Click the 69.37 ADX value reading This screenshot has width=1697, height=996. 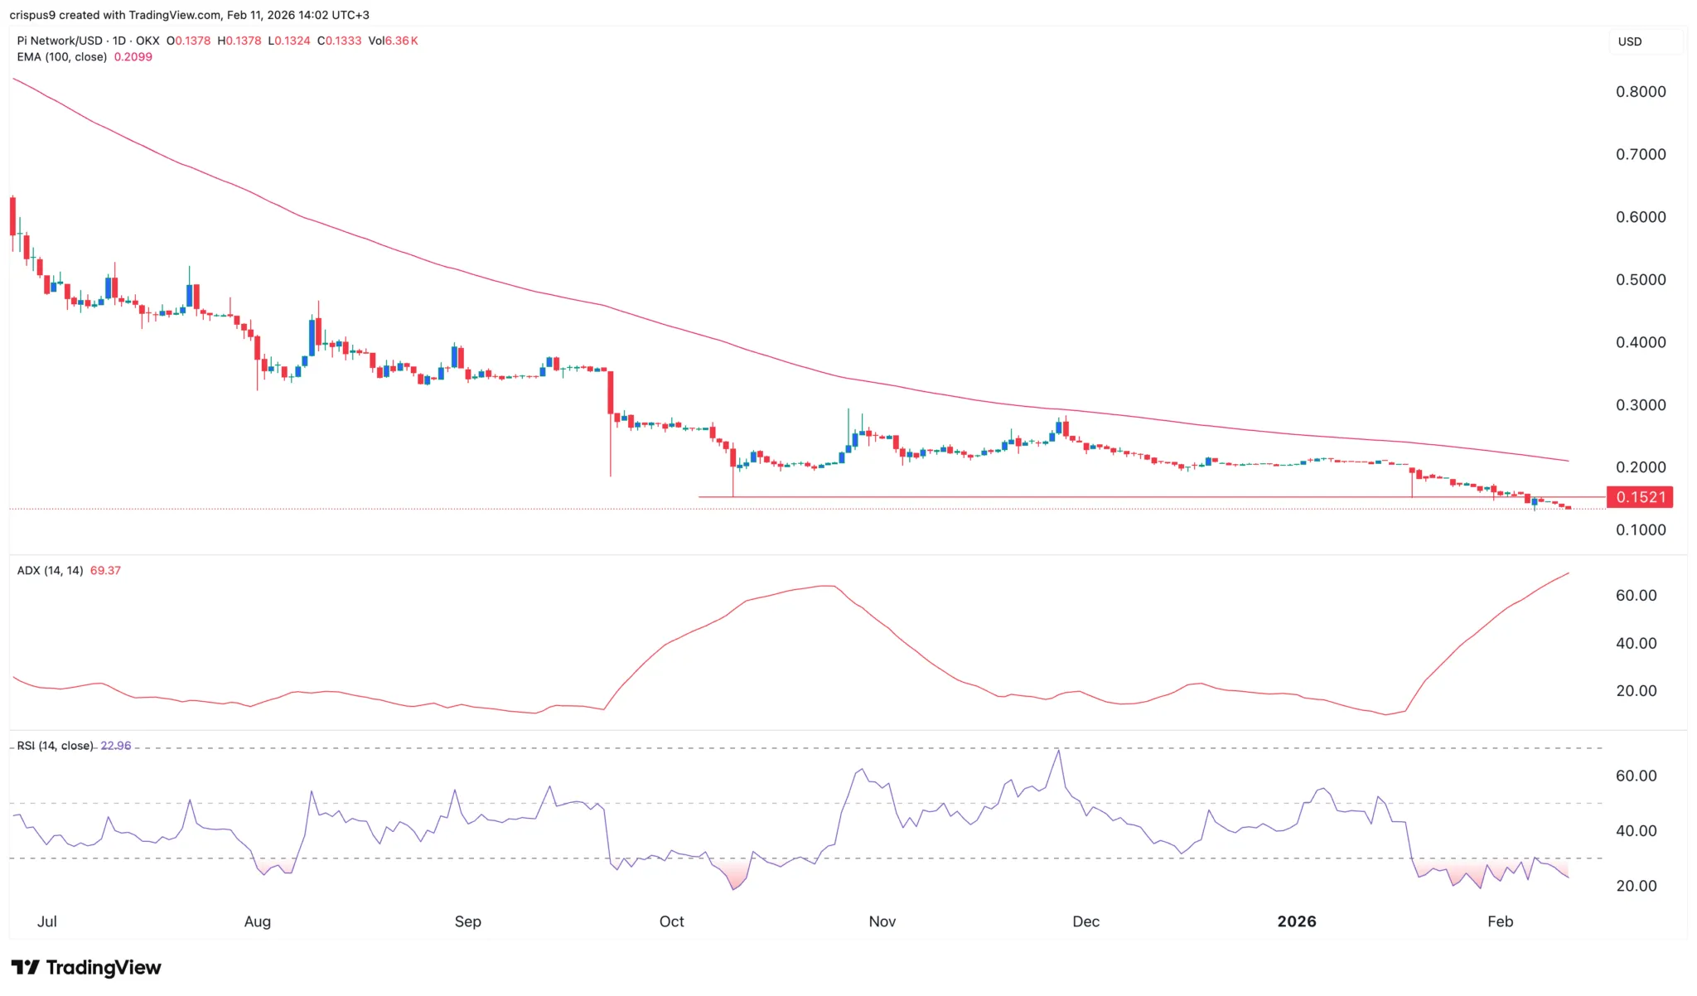pyautogui.click(x=105, y=571)
